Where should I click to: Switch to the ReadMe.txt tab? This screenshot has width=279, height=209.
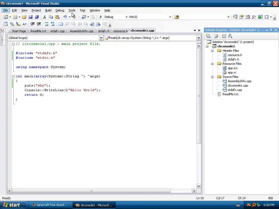pos(38,31)
